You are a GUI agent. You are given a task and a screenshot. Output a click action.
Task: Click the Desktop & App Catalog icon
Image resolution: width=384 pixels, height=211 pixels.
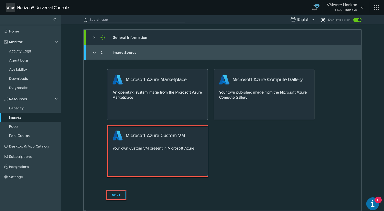(6, 146)
